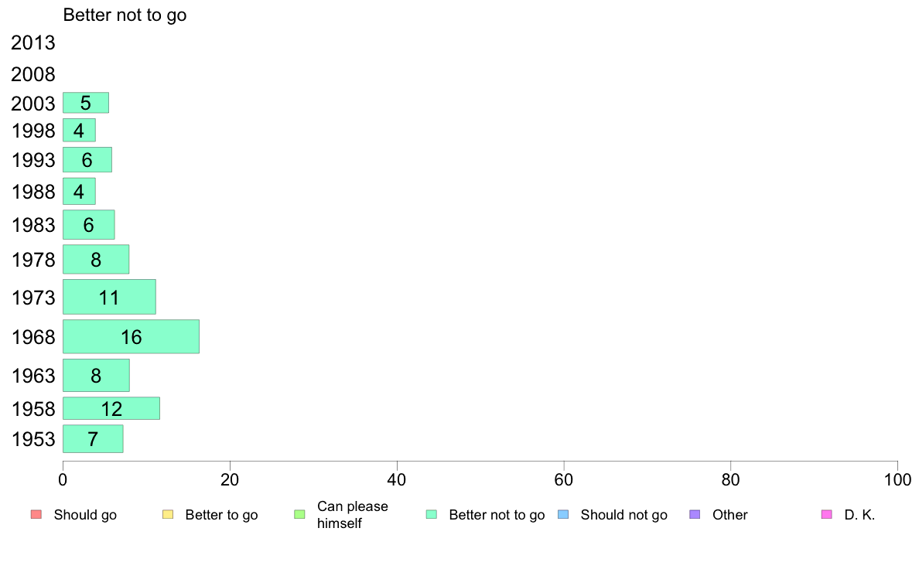Click the 1993 bar showing 6
The image size is (919, 569).
(x=87, y=160)
